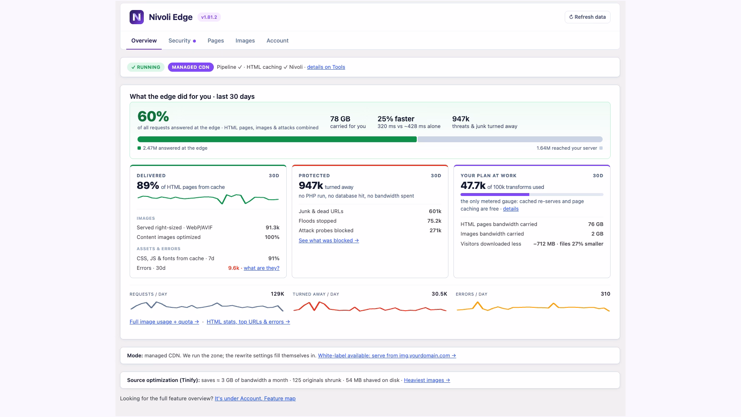Image resolution: width=741 pixels, height=417 pixels.
Task: Click the v1.81.2 version badge
Action: 209,17
